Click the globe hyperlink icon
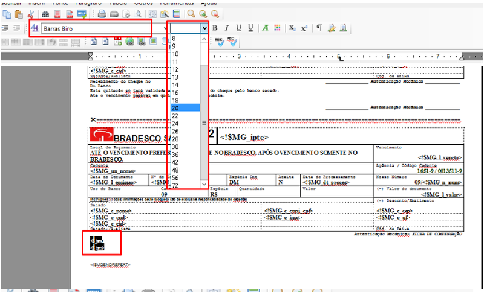 pyautogui.click(x=129, y=42)
